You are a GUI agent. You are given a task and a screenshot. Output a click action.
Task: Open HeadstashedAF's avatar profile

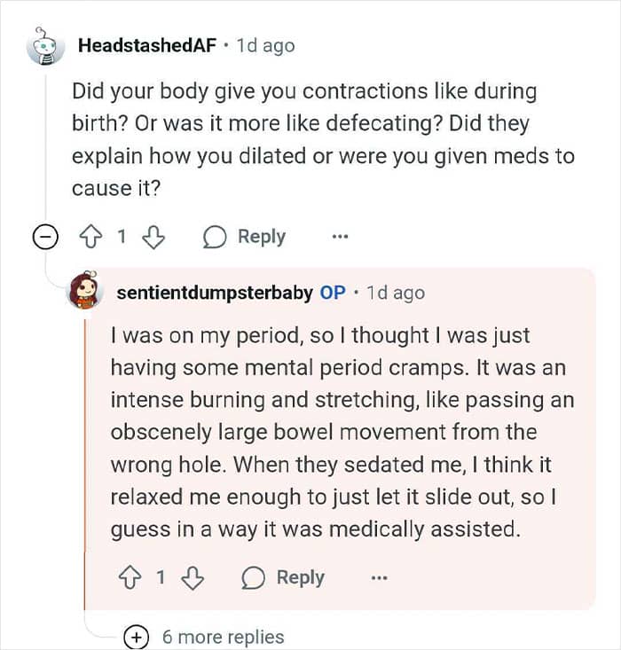pos(46,46)
